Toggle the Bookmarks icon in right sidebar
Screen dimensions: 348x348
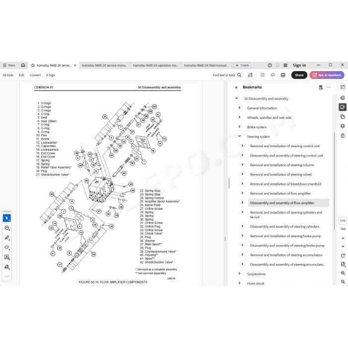(x=343, y=107)
